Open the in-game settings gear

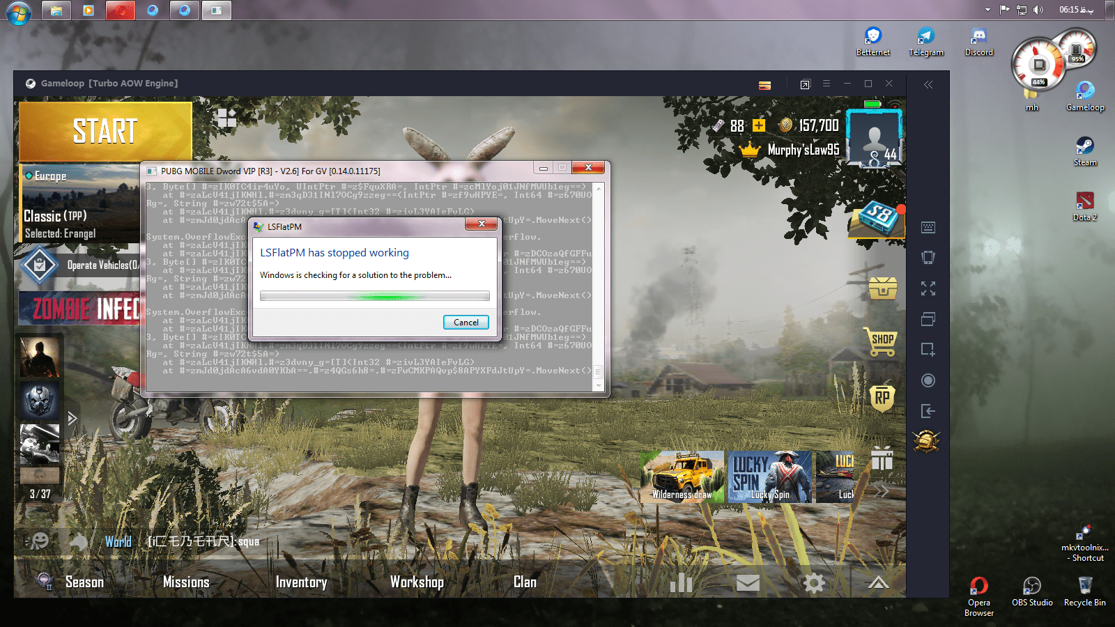click(x=813, y=582)
